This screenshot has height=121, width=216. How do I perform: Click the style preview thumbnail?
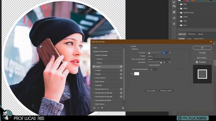point(202,74)
